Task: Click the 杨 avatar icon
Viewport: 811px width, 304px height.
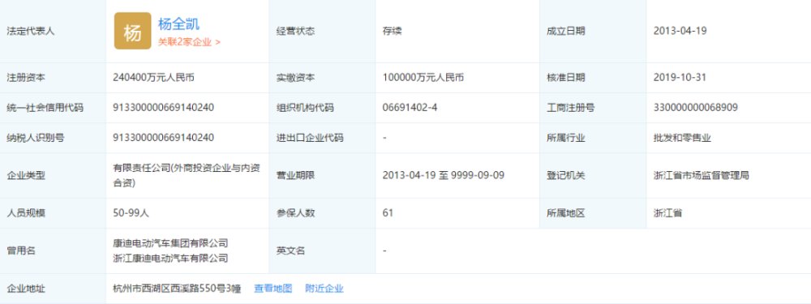Action: tap(132, 31)
